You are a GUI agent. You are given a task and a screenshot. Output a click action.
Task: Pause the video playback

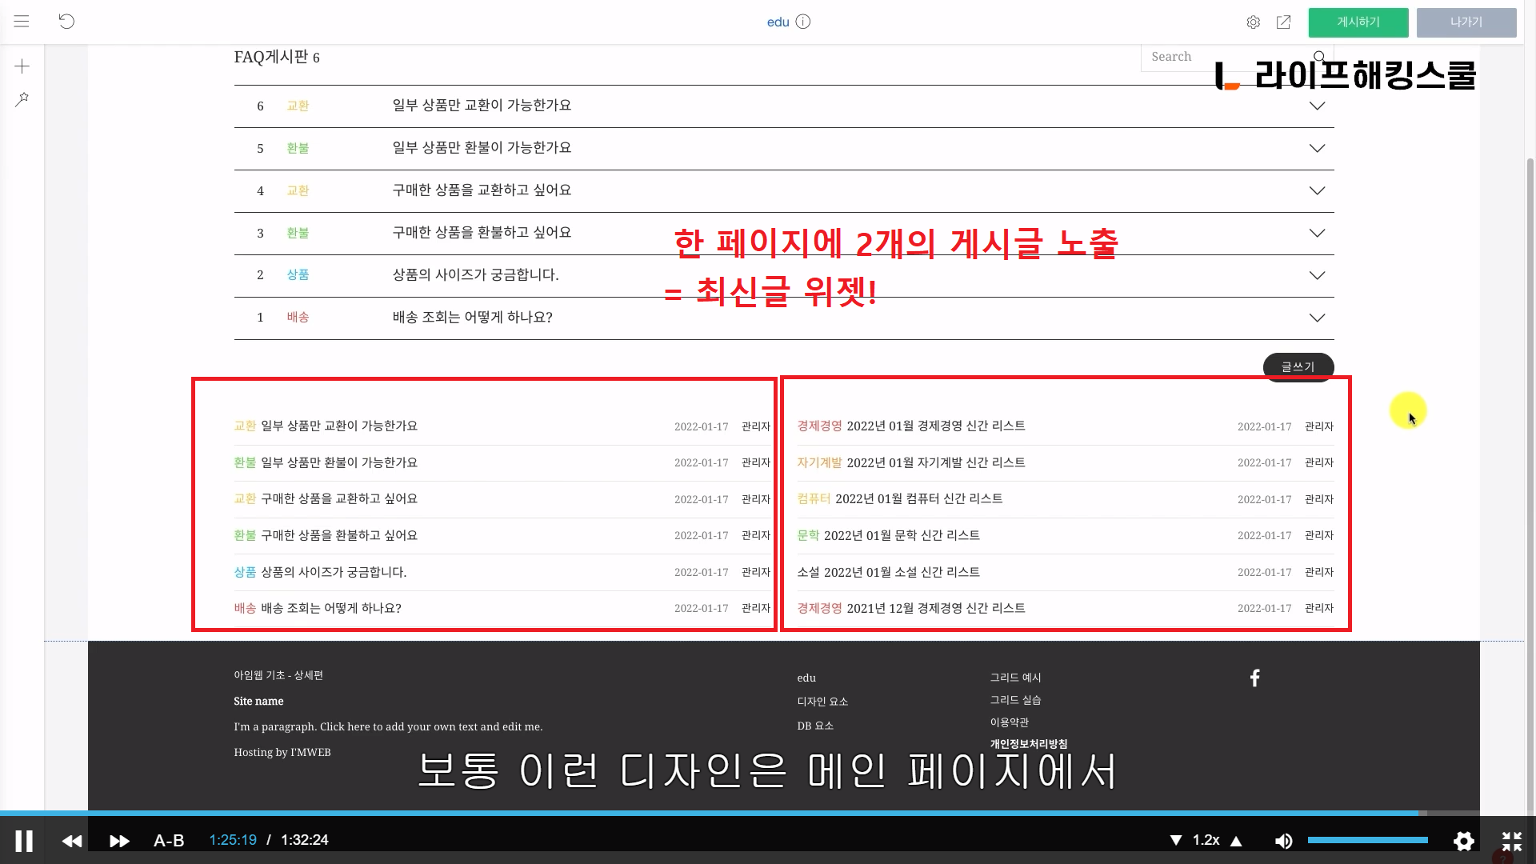[24, 841]
